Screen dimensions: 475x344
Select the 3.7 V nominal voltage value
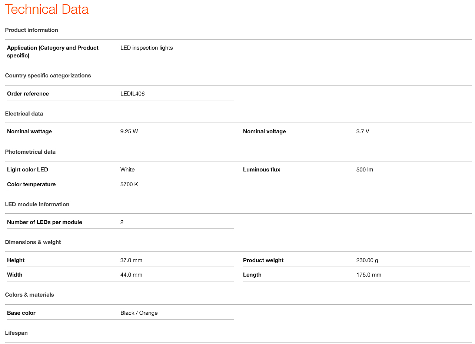pyautogui.click(x=362, y=131)
